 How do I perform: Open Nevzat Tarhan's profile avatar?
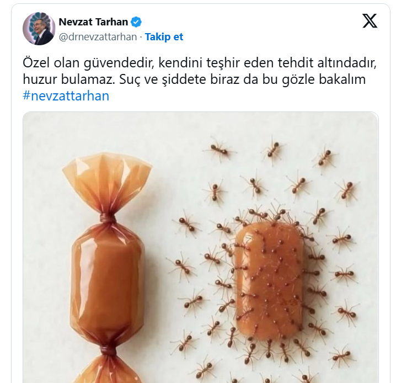(x=39, y=29)
